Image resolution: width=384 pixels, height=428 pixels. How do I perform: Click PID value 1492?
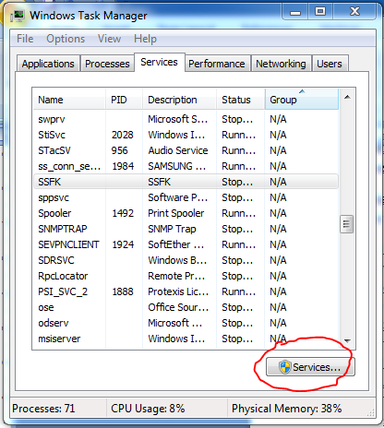point(123,213)
